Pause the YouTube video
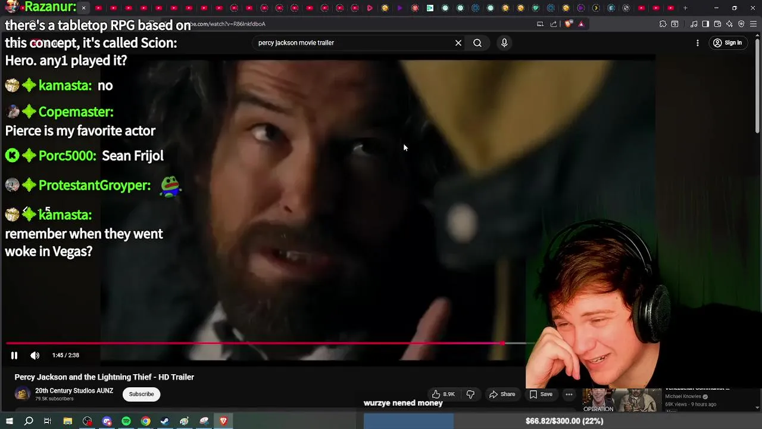The width and height of the screenshot is (762, 429). coord(14,355)
